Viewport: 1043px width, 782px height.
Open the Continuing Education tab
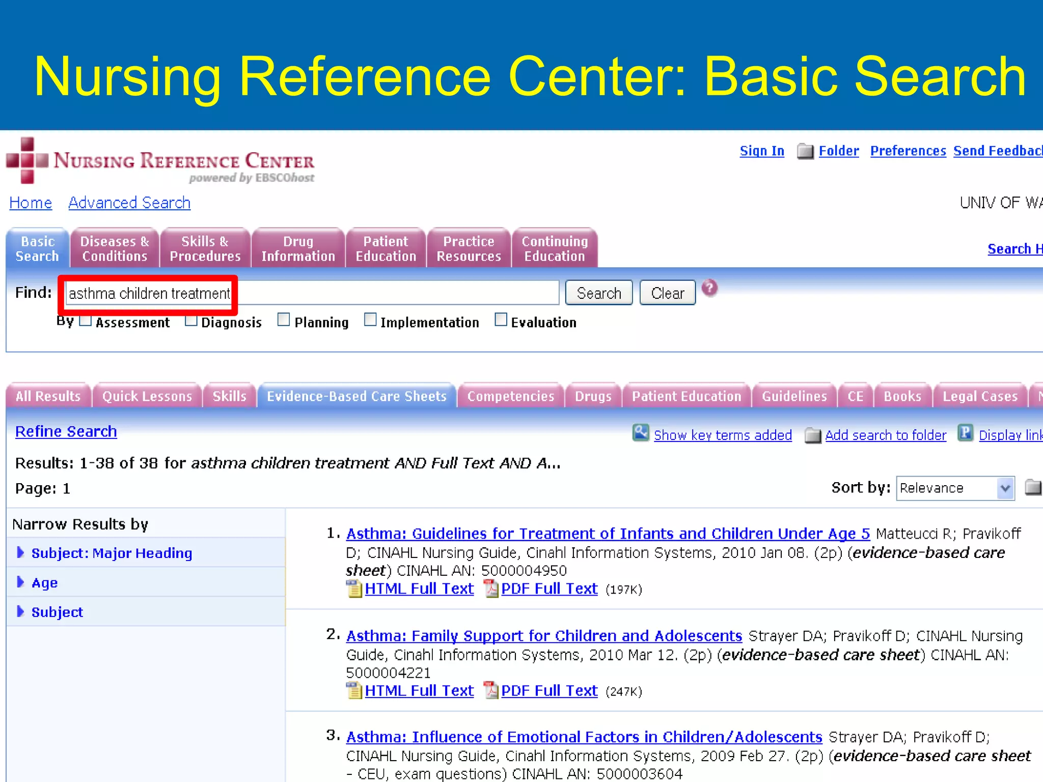click(x=555, y=248)
